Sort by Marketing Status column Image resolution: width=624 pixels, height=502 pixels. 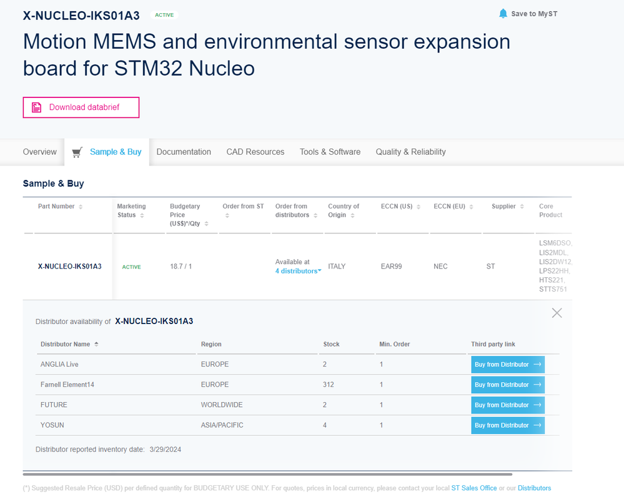[x=142, y=215]
